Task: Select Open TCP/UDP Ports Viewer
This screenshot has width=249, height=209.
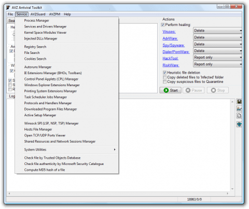Action: click(x=67, y=135)
